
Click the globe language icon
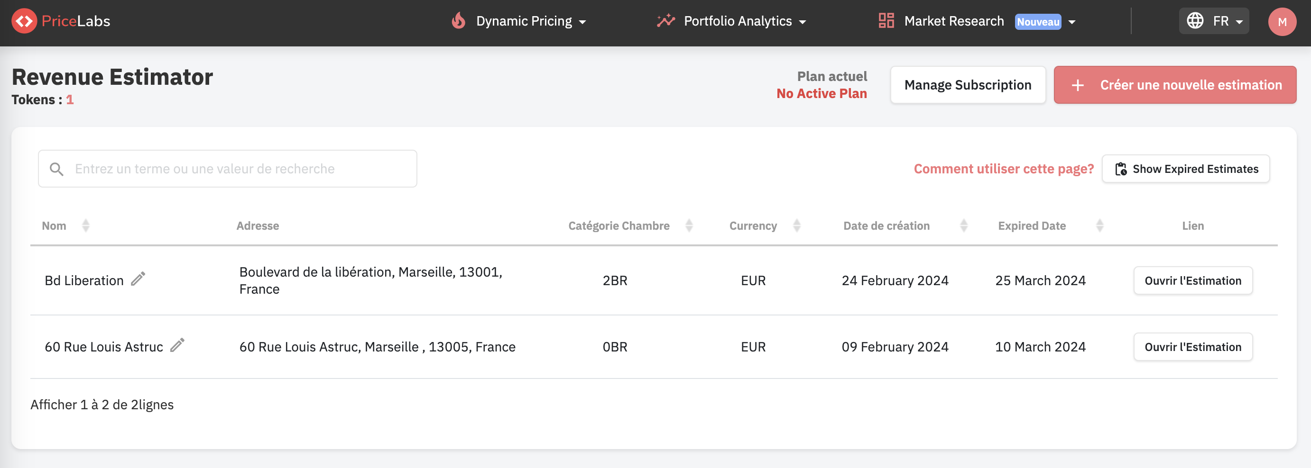1195,21
